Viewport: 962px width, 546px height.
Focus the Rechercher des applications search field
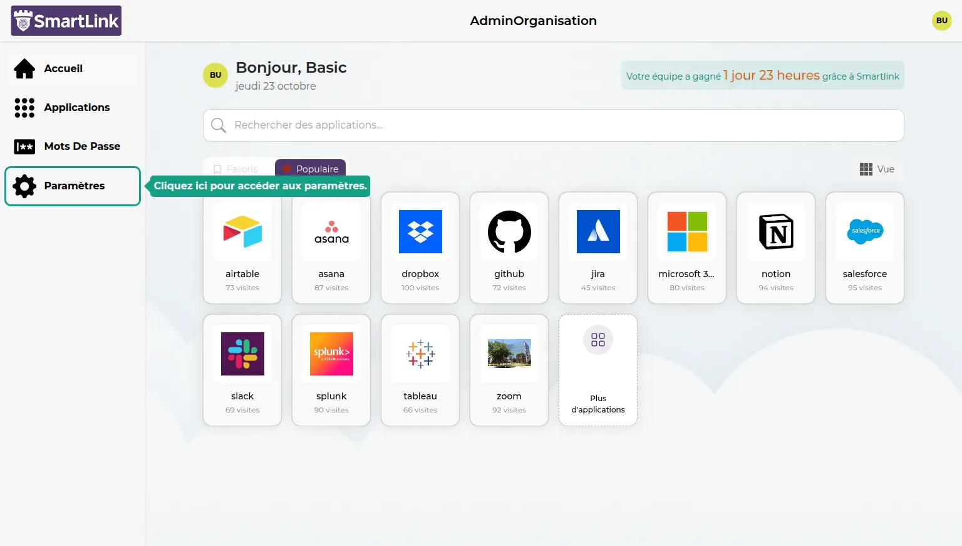click(x=554, y=125)
